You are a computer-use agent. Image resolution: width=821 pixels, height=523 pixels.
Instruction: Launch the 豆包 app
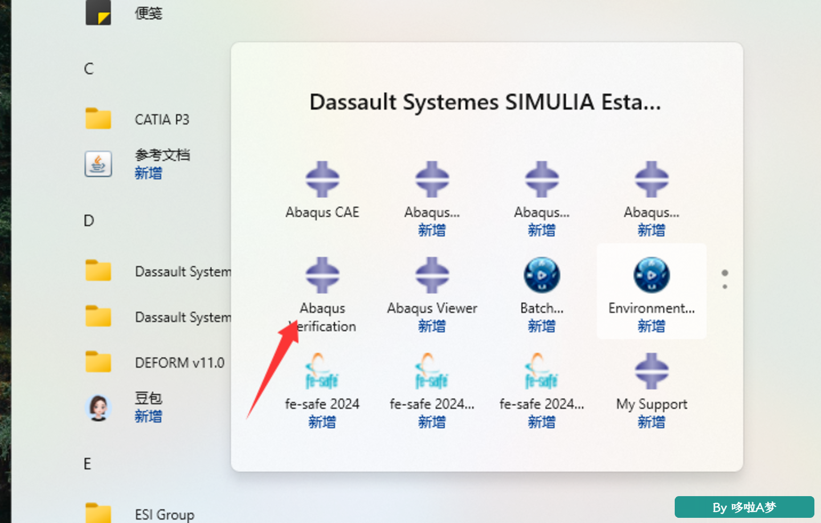[124, 408]
